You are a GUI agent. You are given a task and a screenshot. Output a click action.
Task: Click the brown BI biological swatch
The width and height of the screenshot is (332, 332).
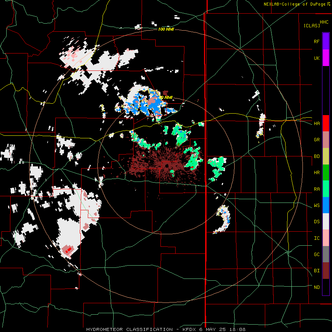point(326,271)
